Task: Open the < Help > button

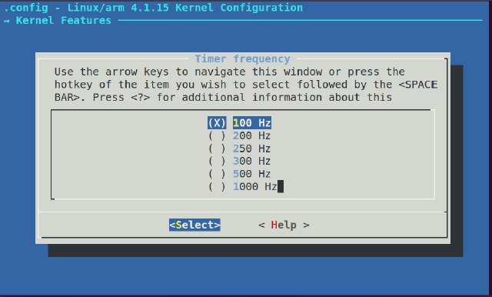Action: 284,225
